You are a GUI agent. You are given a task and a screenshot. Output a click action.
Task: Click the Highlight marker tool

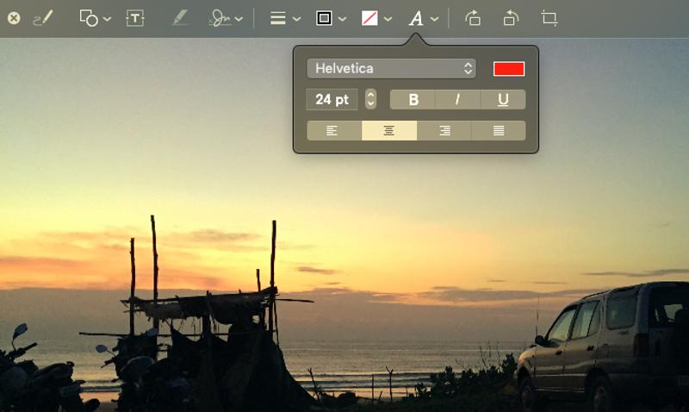click(180, 18)
